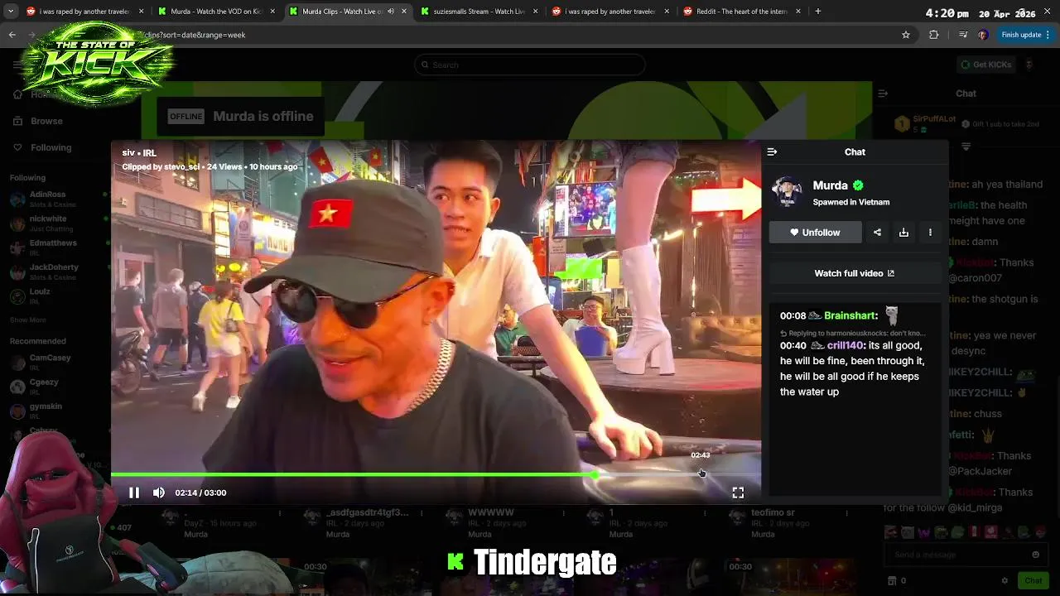Click the Finish update button
The image size is (1060, 596).
(1021, 35)
